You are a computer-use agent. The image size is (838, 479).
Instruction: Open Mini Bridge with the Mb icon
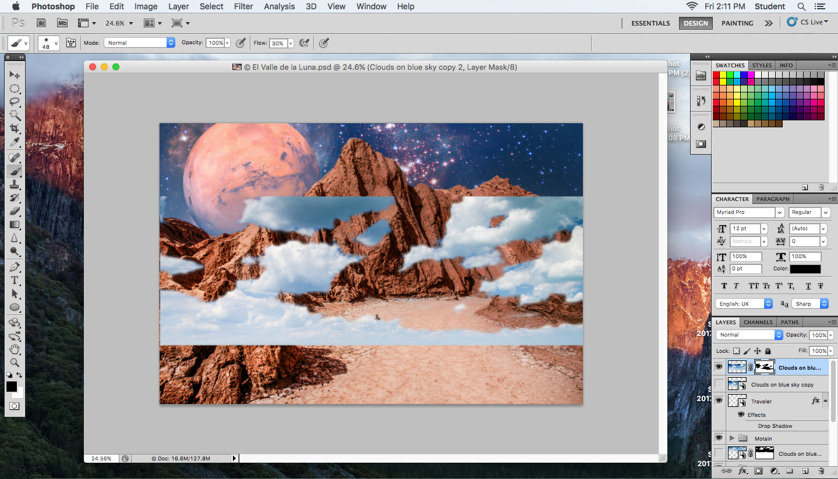coord(62,23)
